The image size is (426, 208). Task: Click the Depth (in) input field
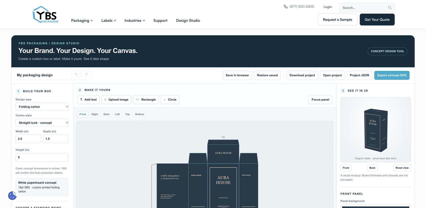point(56,139)
